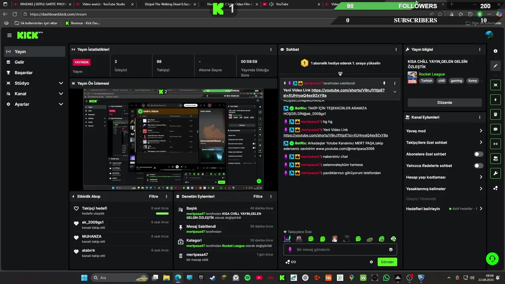This screenshot has height=284, width=505.
Task: Click the Takipçi hedefi progress bar
Action: 162,213
